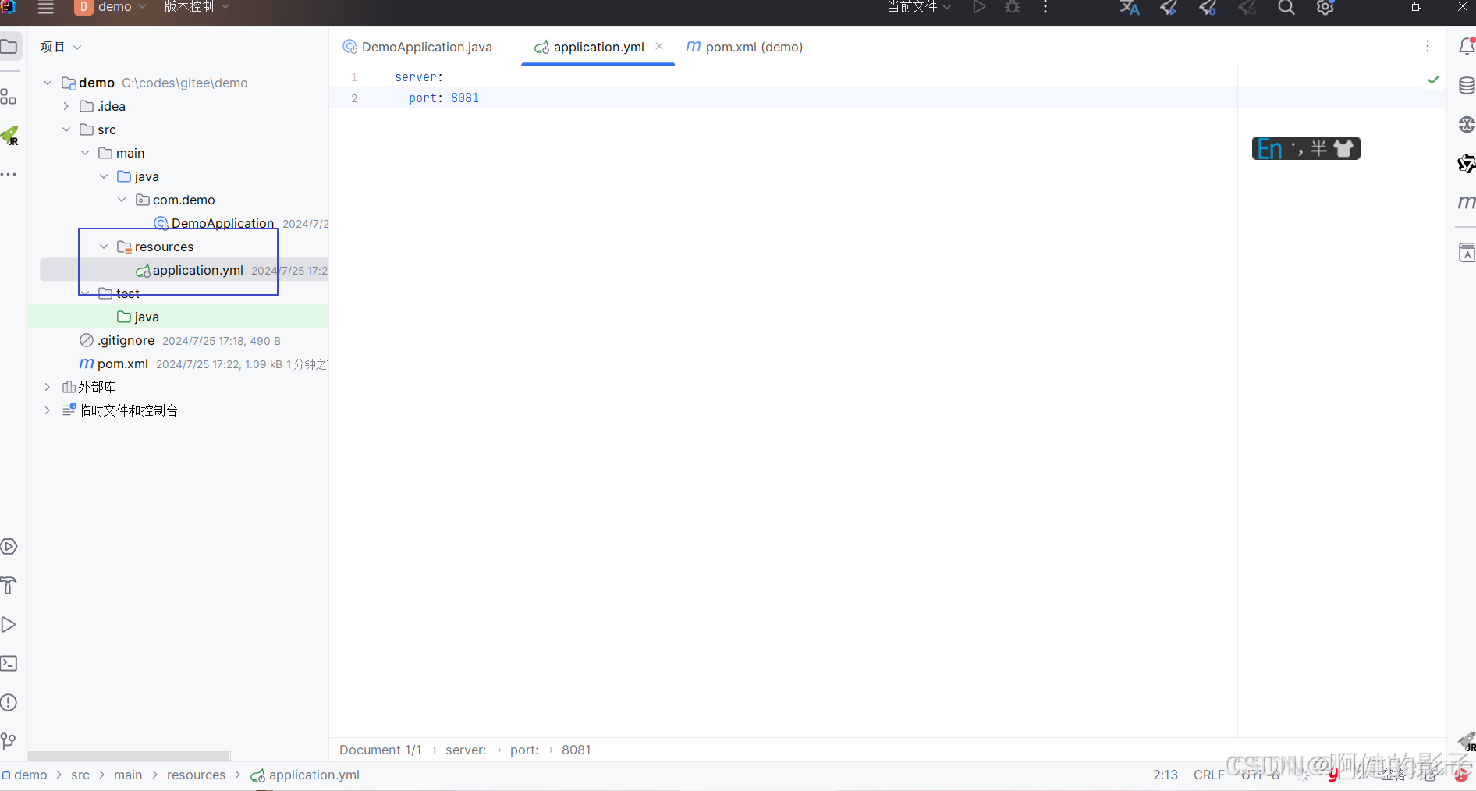The image size is (1476, 791).
Task: Change CRLF line separator setting
Action: pyautogui.click(x=1209, y=775)
